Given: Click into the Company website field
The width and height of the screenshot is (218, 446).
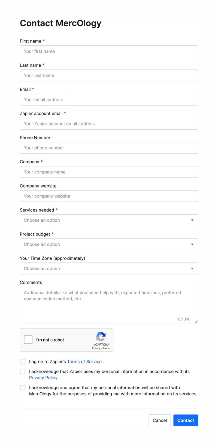Looking at the screenshot, I should tap(109, 196).
